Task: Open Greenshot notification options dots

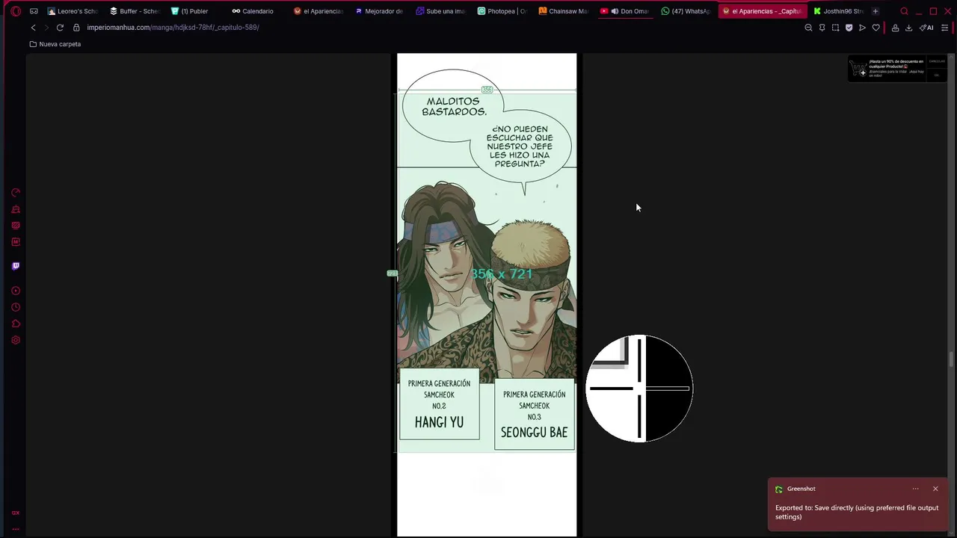Action: point(915,489)
